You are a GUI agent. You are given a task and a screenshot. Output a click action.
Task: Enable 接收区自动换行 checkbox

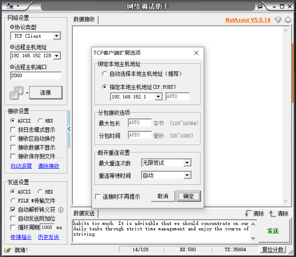13,138
